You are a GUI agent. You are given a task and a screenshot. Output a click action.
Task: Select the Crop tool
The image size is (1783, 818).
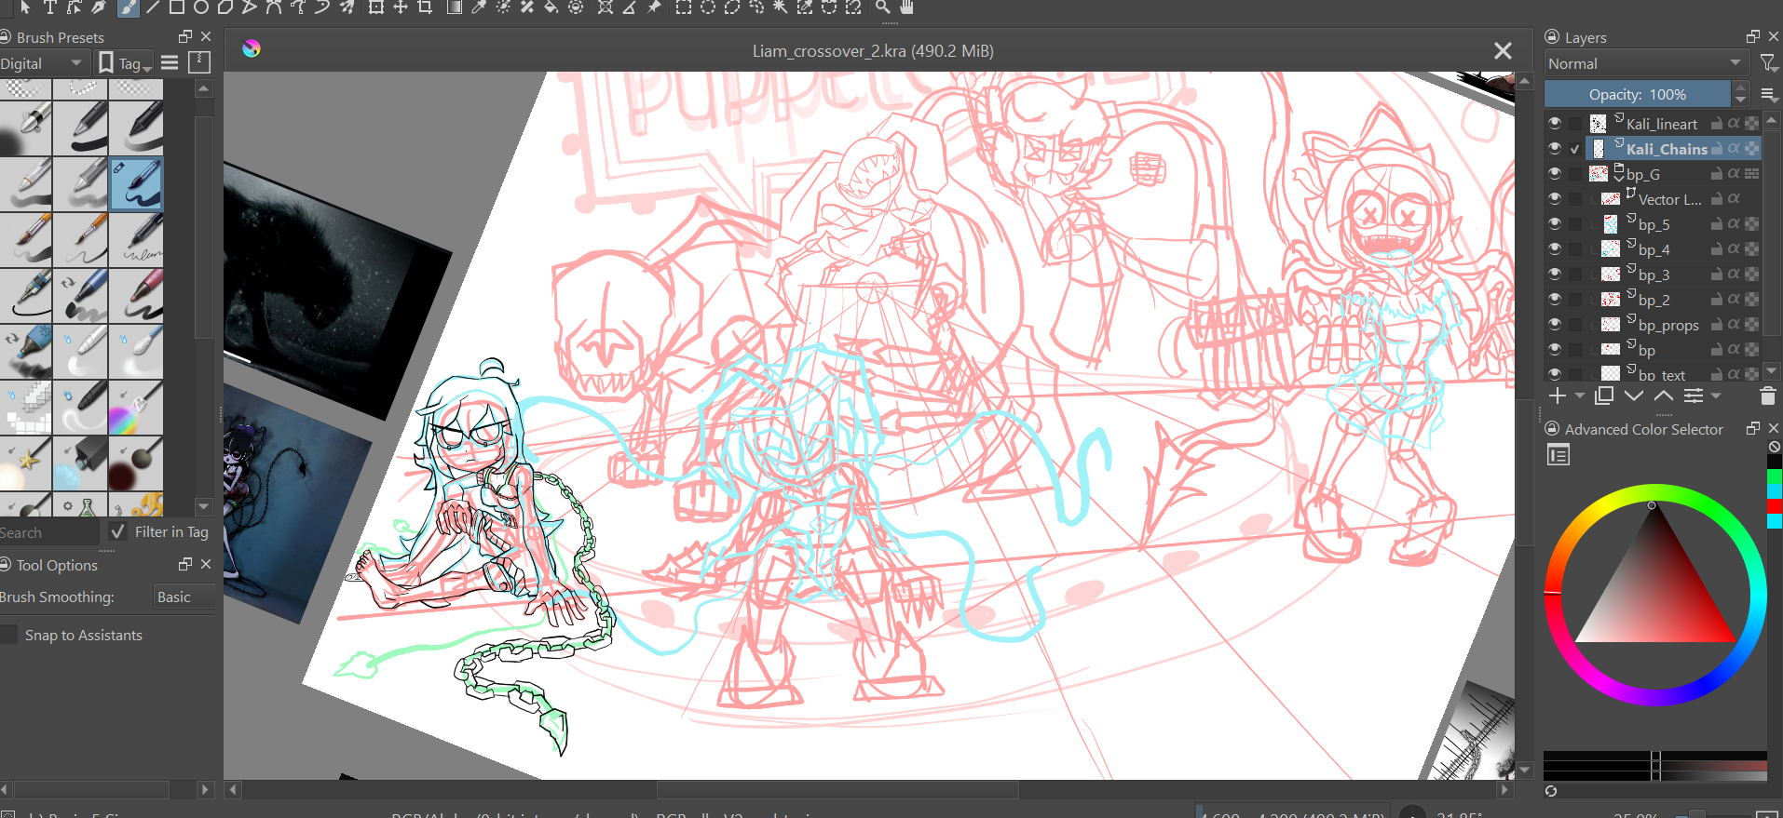(425, 7)
